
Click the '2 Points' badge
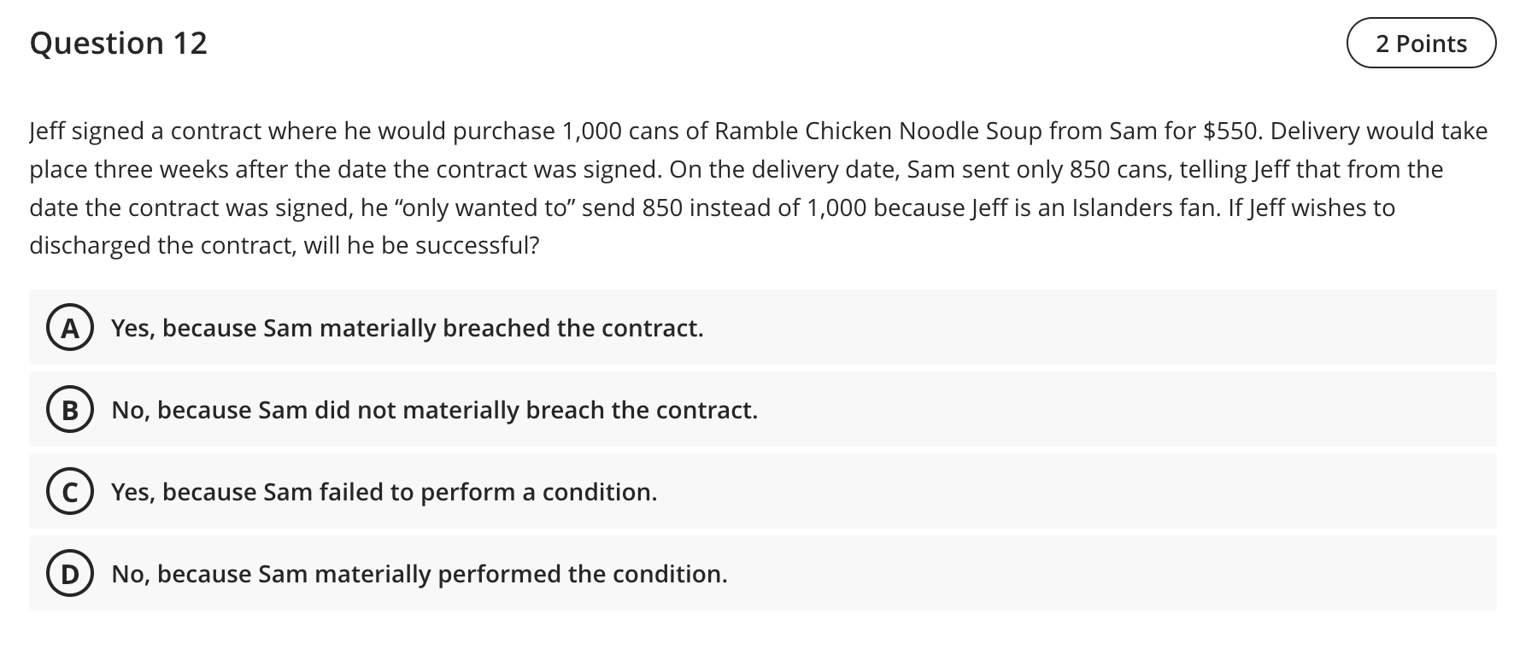(x=1421, y=42)
